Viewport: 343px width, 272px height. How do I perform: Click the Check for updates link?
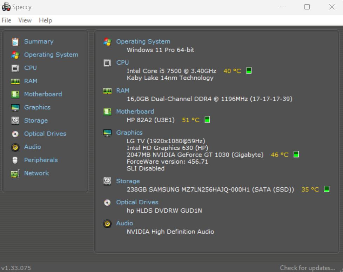[307, 267]
